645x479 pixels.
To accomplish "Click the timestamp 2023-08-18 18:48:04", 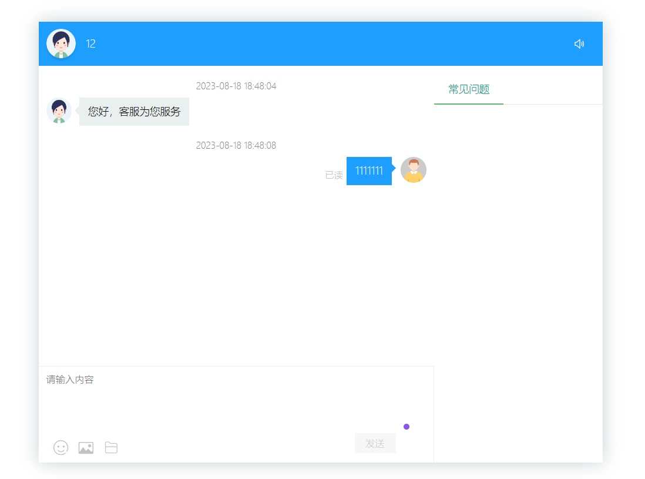I will pos(236,86).
